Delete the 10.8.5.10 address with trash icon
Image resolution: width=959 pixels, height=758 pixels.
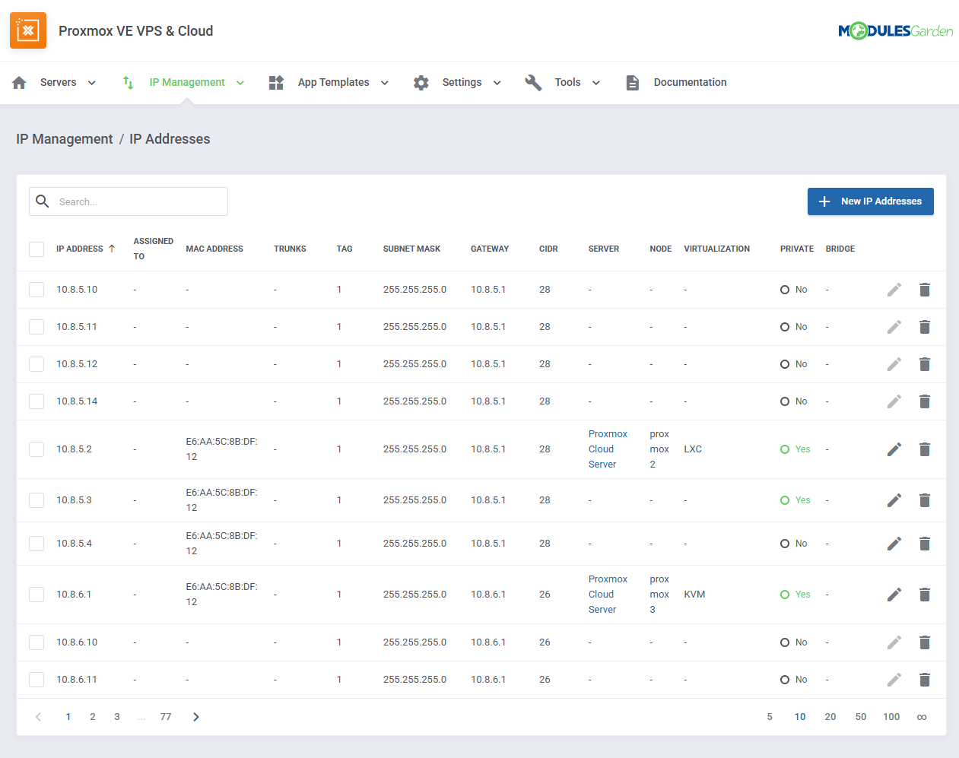[x=925, y=290]
